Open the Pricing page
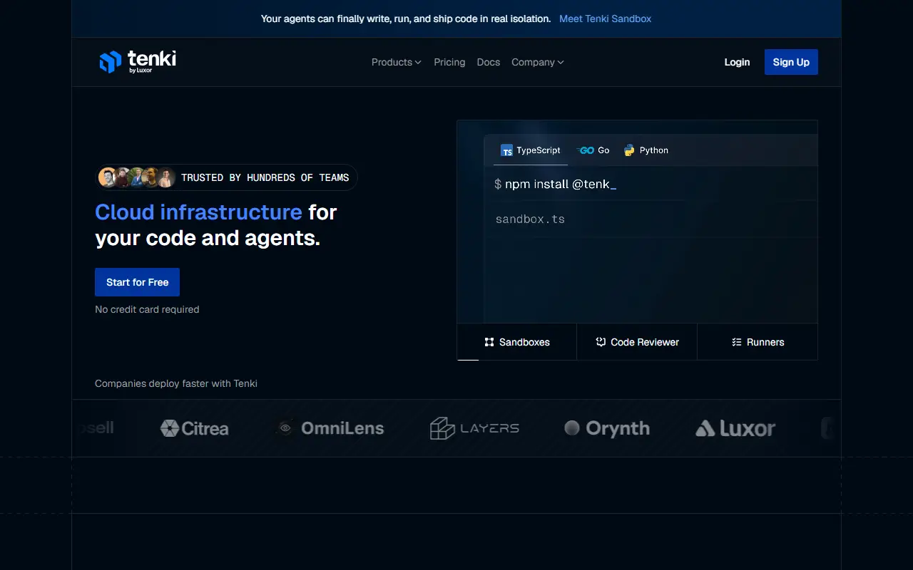The height and width of the screenshot is (570, 913). [x=449, y=62]
